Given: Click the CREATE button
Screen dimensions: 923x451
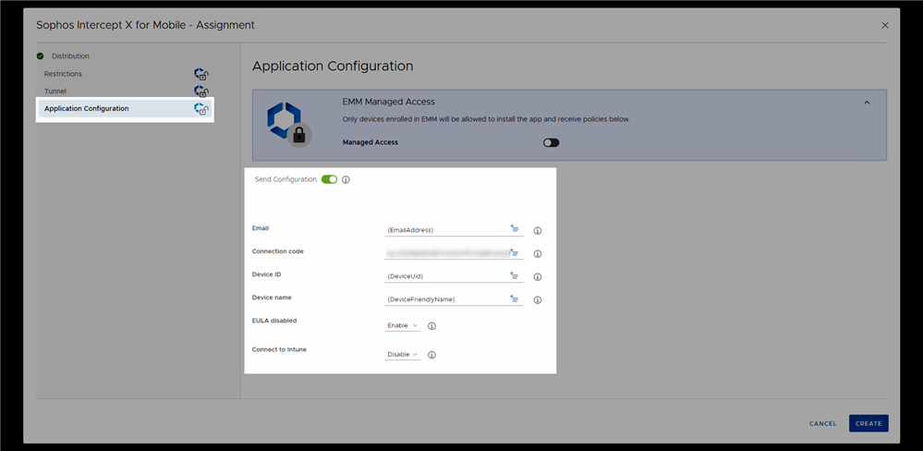Looking at the screenshot, I should [x=868, y=423].
